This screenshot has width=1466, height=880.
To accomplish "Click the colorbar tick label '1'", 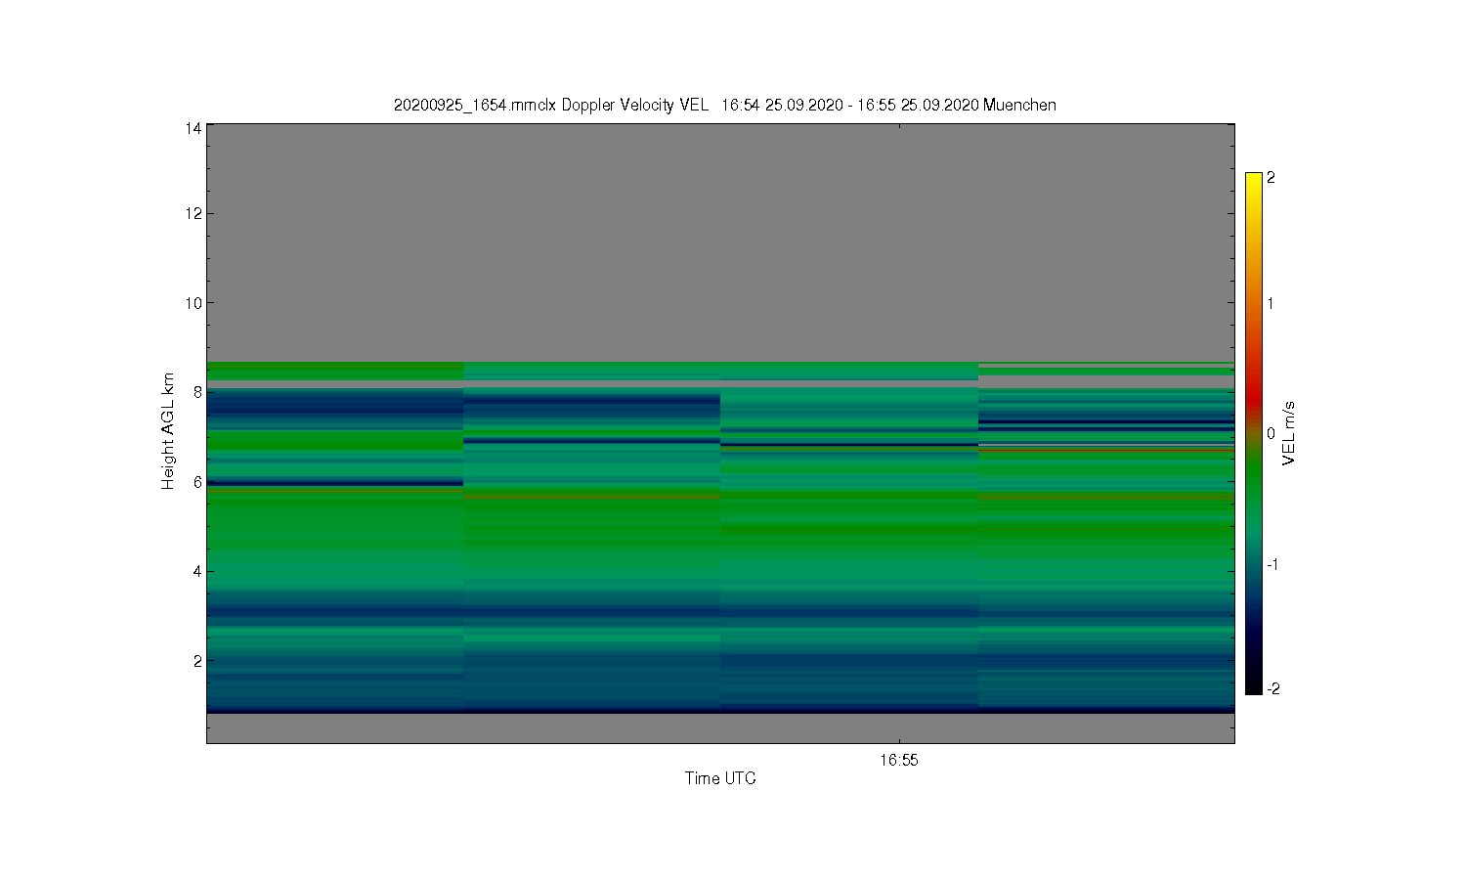I will tap(1271, 303).
